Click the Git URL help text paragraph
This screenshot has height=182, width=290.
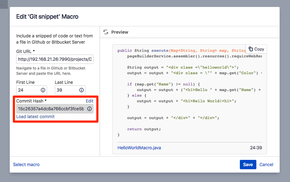[x=51, y=71]
